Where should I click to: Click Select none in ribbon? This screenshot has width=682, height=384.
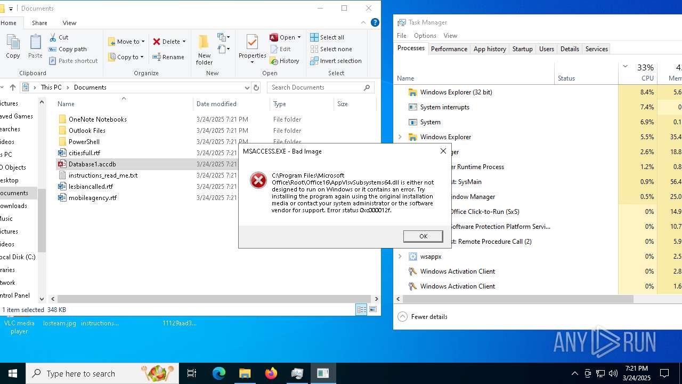pyautogui.click(x=331, y=49)
